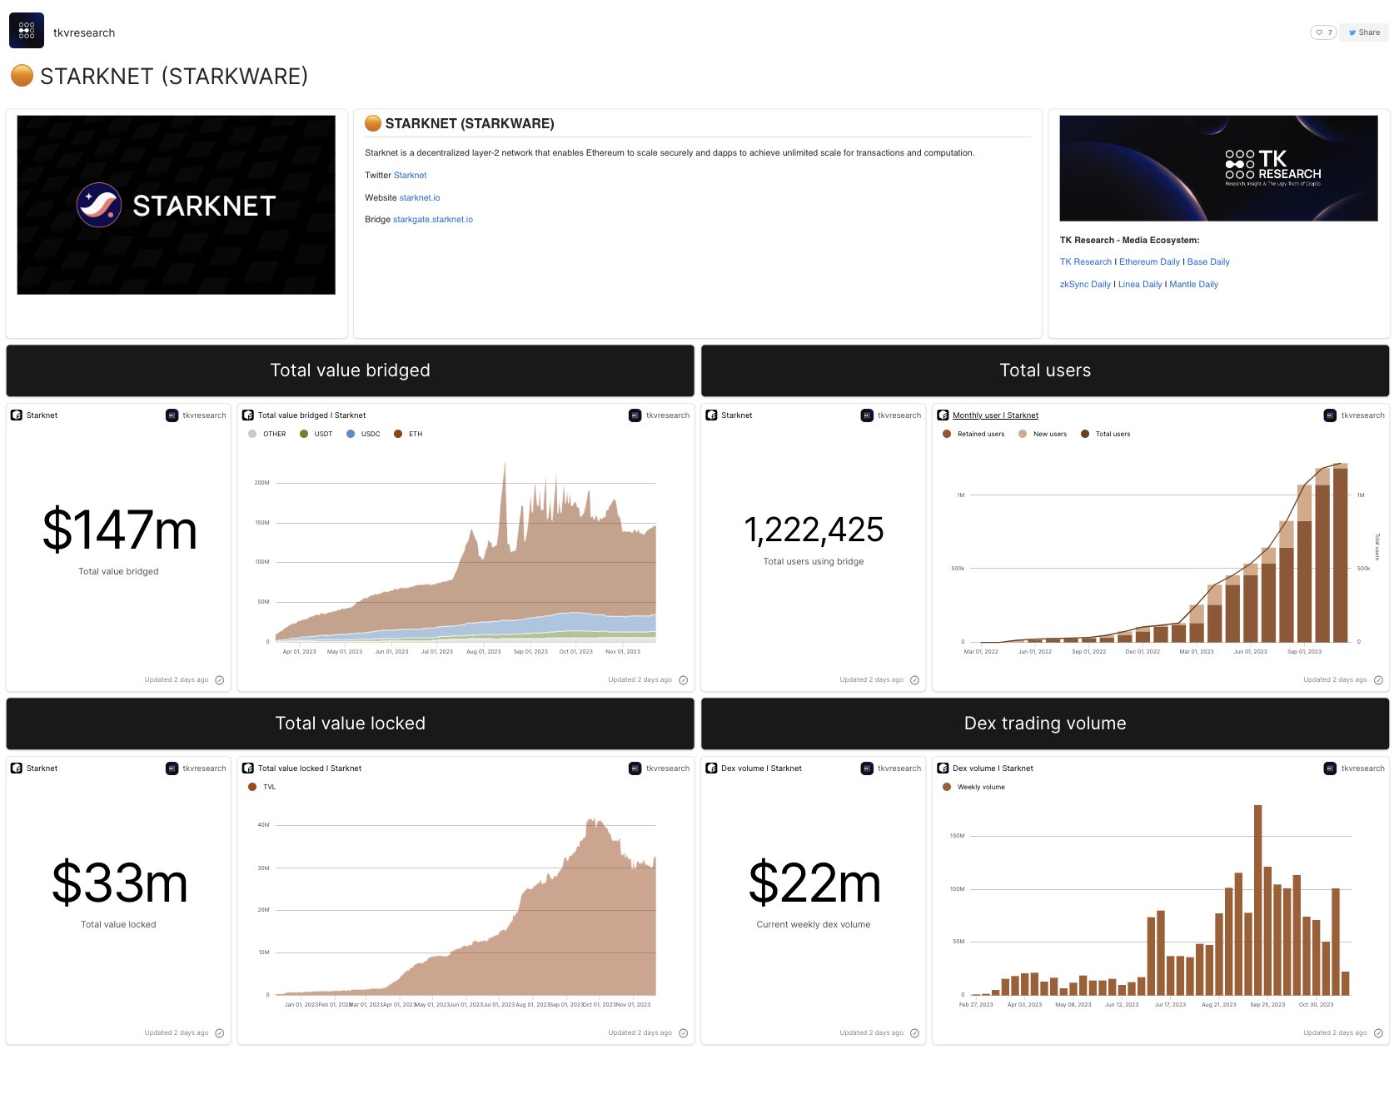Click query icon on Monthly user chart
Screen dimensions: 1394x1114
tap(943, 415)
